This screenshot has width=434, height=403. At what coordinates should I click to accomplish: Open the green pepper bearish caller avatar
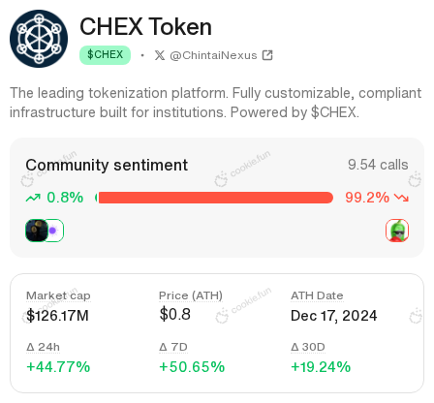coord(397,231)
